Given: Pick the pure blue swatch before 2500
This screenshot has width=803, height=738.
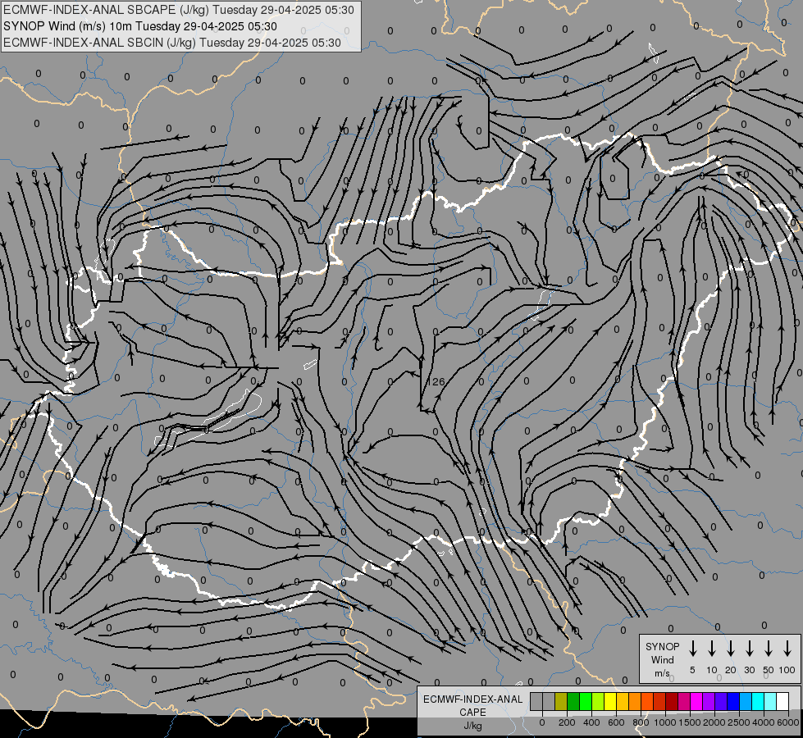Looking at the screenshot, I should tap(734, 701).
